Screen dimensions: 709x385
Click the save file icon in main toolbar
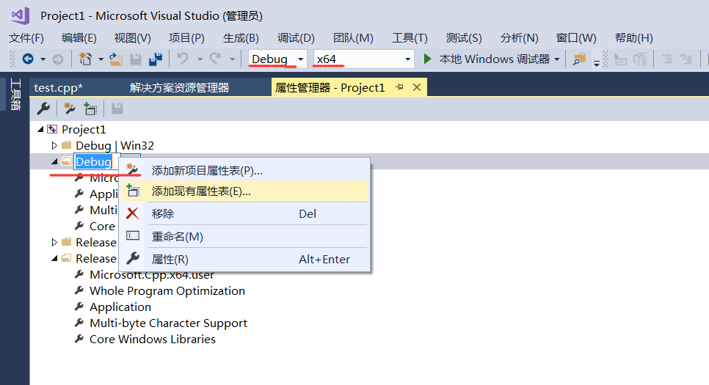pyautogui.click(x=136, y=59)
